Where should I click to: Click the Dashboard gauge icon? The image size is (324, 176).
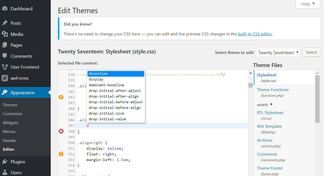tap(5, 9)
